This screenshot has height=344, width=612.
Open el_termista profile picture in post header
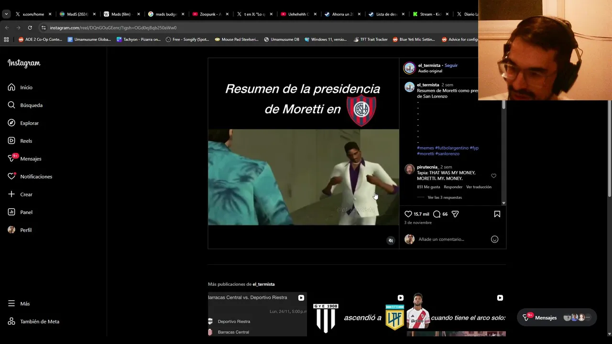pyautogui.click(x=409, y=68)
